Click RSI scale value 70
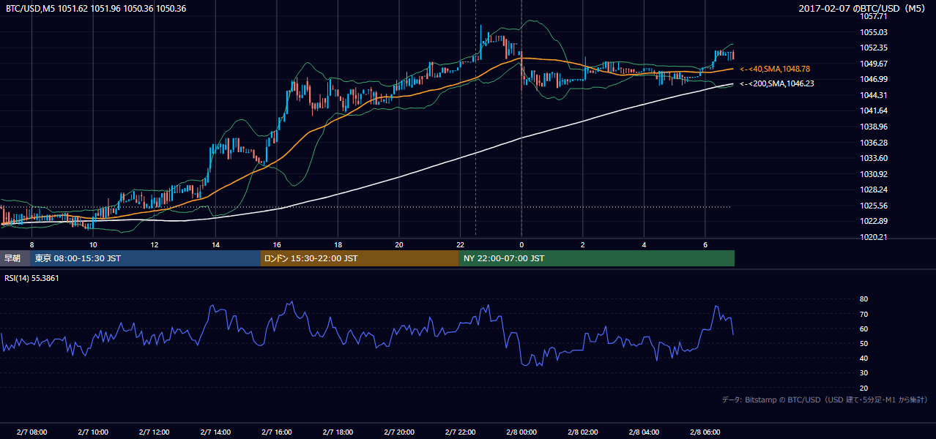This screenshot has height=439, width=936. click(x=864, y=314)
